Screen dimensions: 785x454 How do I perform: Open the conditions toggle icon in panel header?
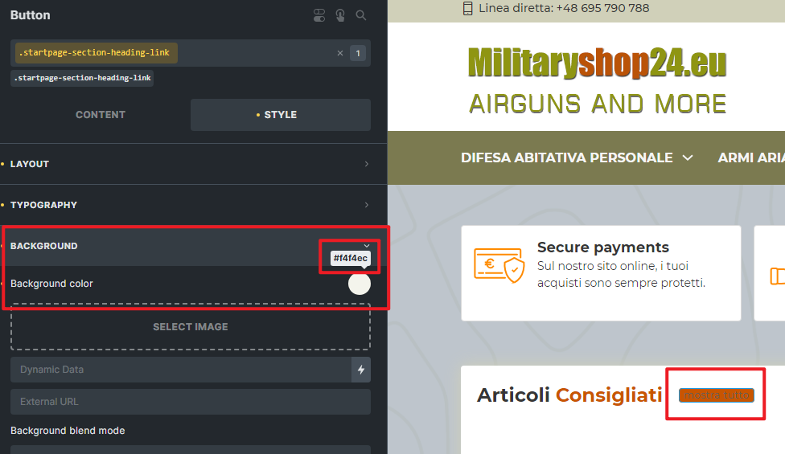coord(319,15)
